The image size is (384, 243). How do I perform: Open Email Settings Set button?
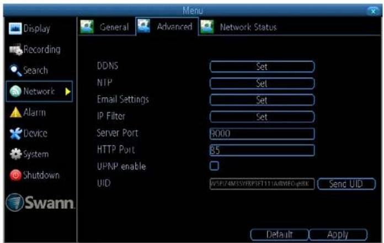262,100
